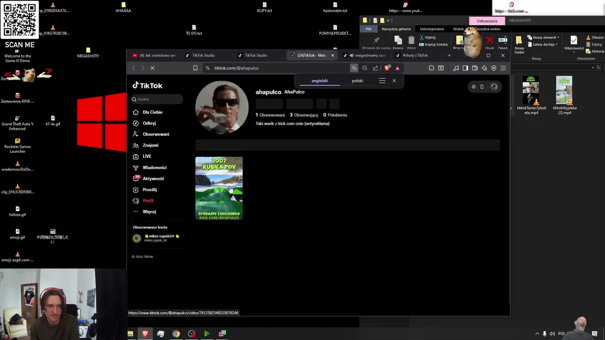
Task: Open Chrome in Windows taskbar
Action: pos(176,334)
